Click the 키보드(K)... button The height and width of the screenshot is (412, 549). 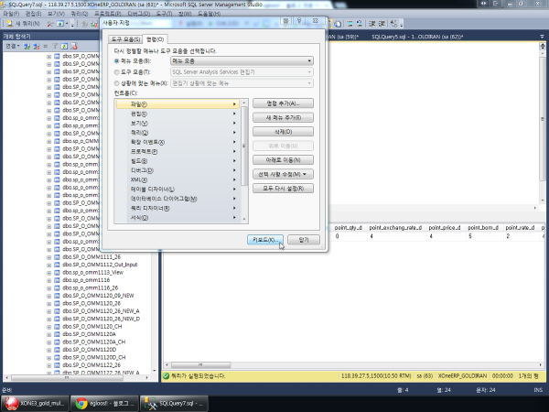pyautogui.click(x=265, y=240)
